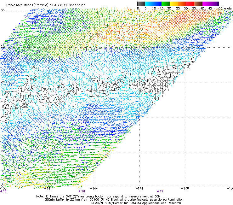233x205 pixels.
Task: Click the latitude label '22'
Action: (x=3, y=151)
